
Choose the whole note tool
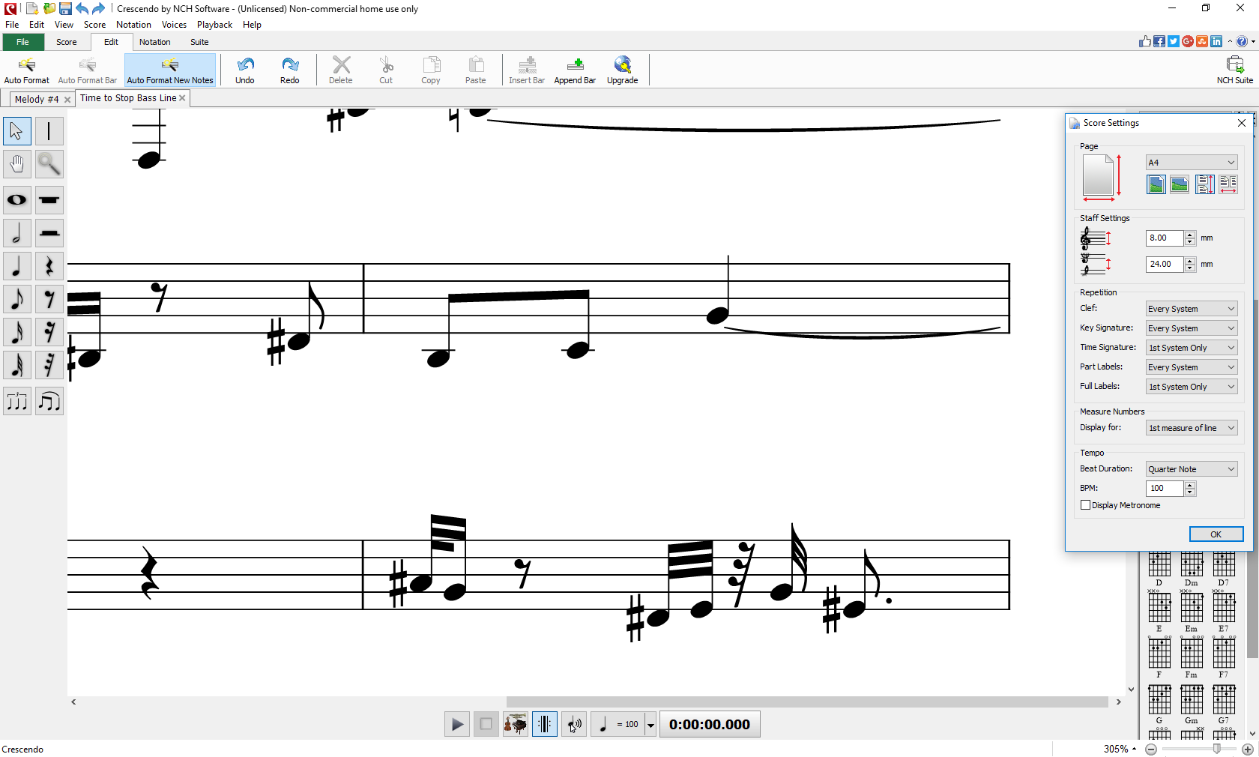pos(16,200)
